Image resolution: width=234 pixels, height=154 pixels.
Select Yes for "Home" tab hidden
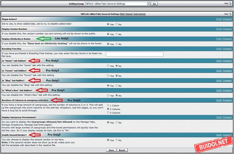(109, 66)
